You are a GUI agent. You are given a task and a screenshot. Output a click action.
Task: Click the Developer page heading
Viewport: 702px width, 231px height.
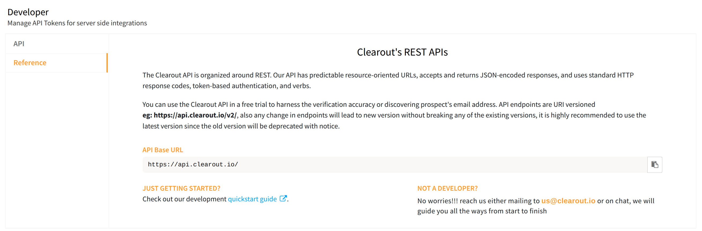pos(28,12)
